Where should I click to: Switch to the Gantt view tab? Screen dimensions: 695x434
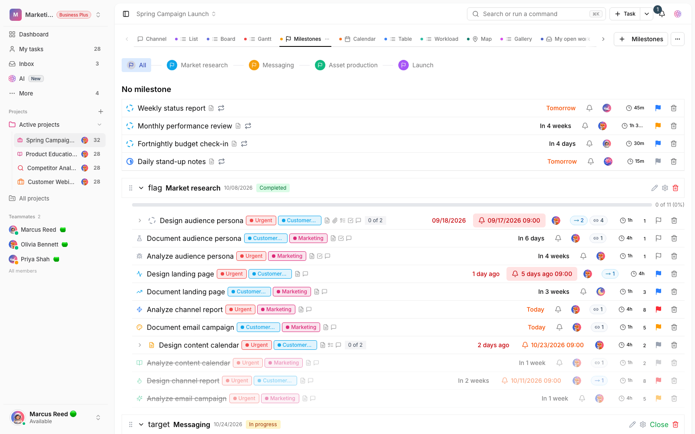pyautogui.click(x=258, y=39)
